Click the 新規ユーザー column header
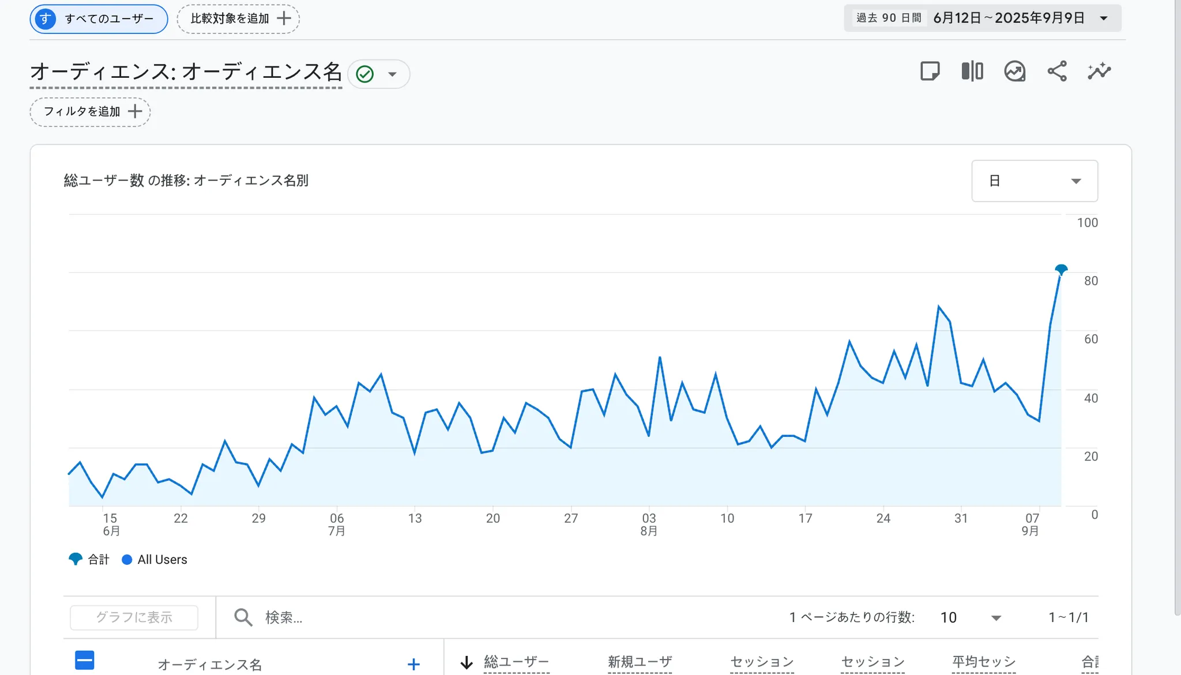This screenshot has width=1181, height=675. pyautogui.click(x=640, y=662)
